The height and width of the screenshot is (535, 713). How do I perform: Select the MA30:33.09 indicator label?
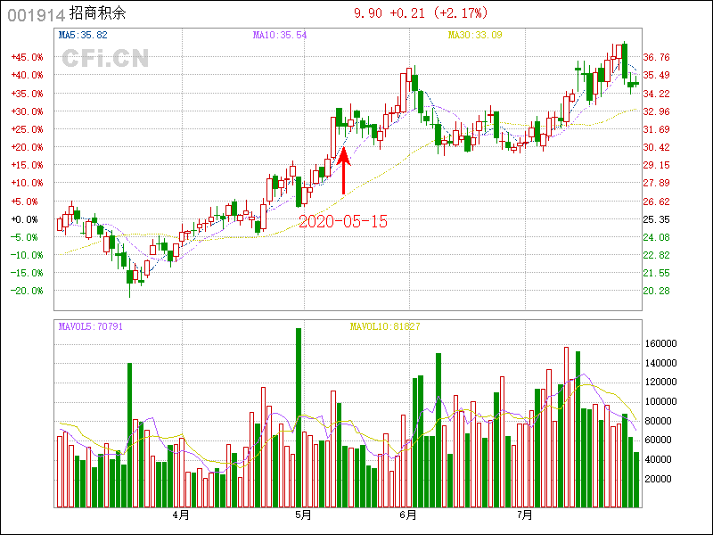click(475, 35)
